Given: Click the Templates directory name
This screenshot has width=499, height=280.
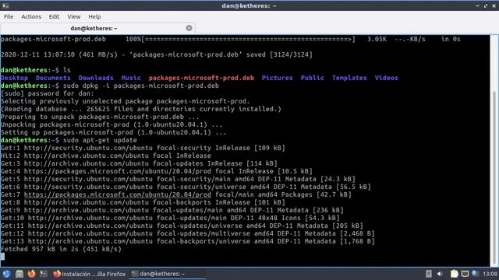Looking at the screenshot, I should click(349, 78).
